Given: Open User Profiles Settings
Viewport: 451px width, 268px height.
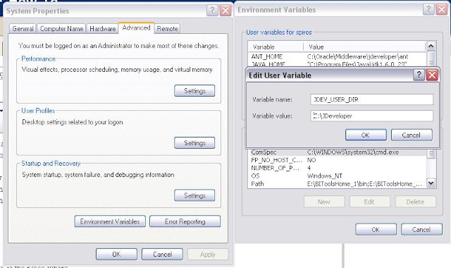Looking at the screenshot, I should (x=194, y=142).
